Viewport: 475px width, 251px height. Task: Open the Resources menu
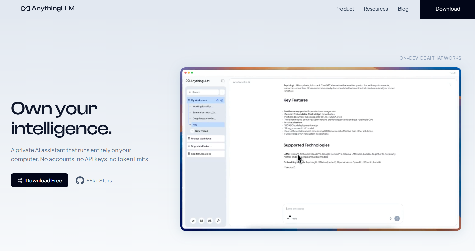(376, 9)
